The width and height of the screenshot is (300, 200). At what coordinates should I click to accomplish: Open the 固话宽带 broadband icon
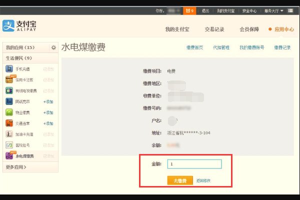[9, 101]
